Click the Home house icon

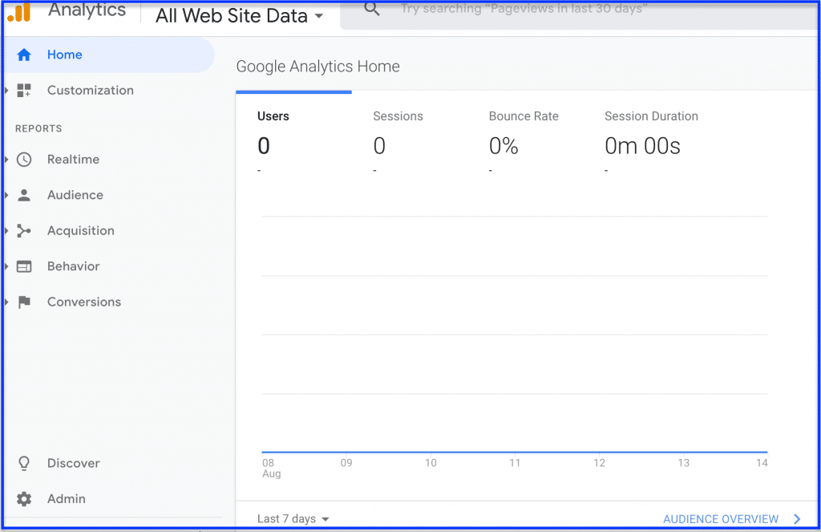point(24,55)
